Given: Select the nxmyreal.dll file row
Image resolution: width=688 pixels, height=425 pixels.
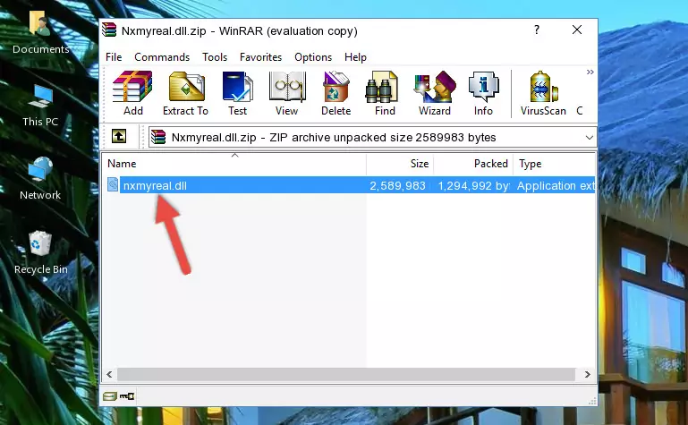Looking at the screenshot, I should pyautogui.click(x=350, y=185).
